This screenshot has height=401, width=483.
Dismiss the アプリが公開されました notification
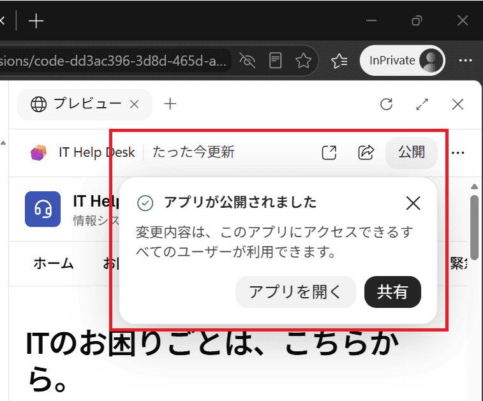point(413,203)
